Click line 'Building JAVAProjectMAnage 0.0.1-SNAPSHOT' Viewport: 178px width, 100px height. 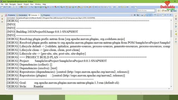pos(42,32)
